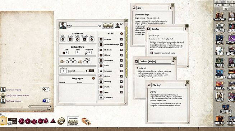Toggle the Incapacitated status icon

click(80, 62)
